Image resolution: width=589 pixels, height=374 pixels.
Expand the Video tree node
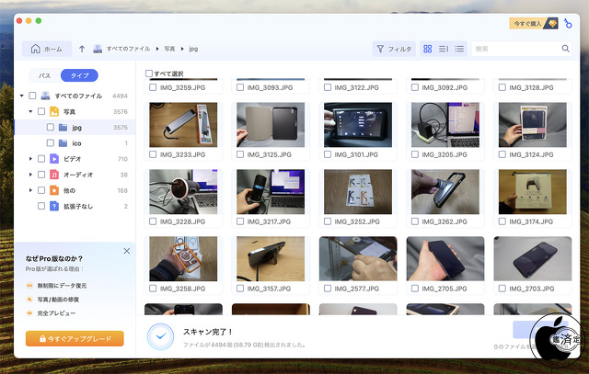click(x=30, y=159)
